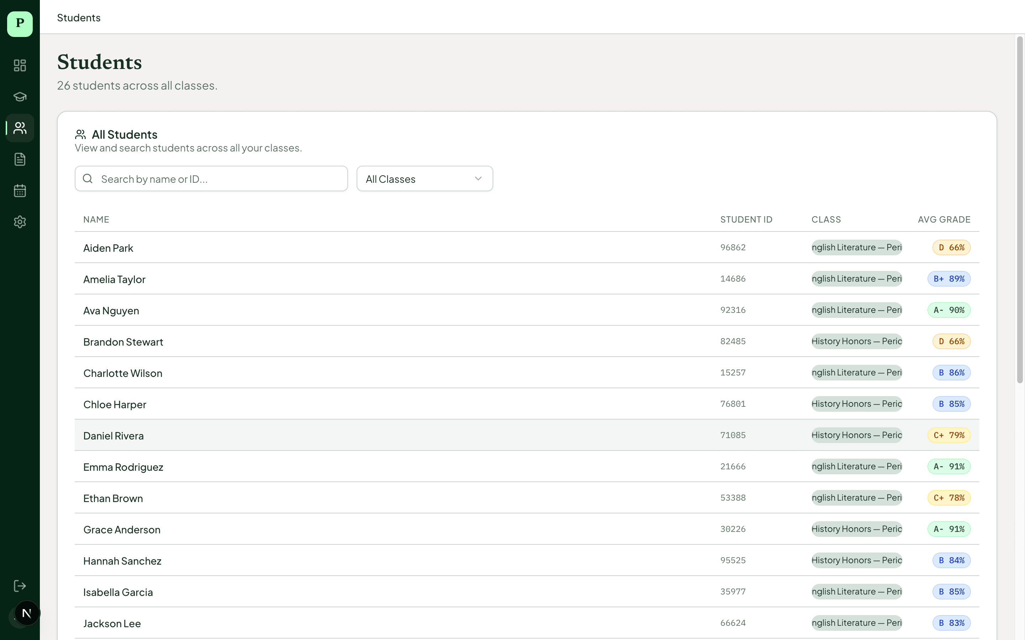Screen dimensions: 1025x640
Task: Click the chevron in All Classes filter
Action: (x=478, y=178)
